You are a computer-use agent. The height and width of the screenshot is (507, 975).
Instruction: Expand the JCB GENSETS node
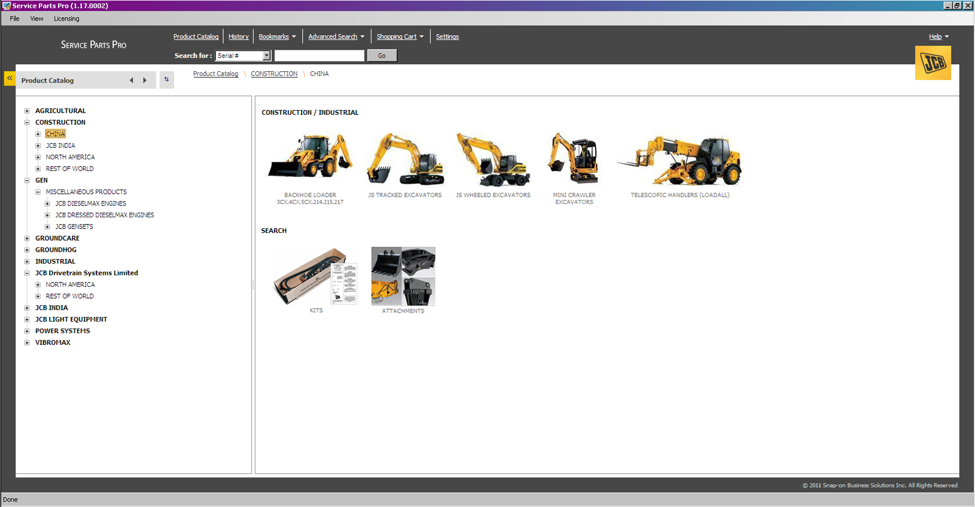click(x=47, y=227)
